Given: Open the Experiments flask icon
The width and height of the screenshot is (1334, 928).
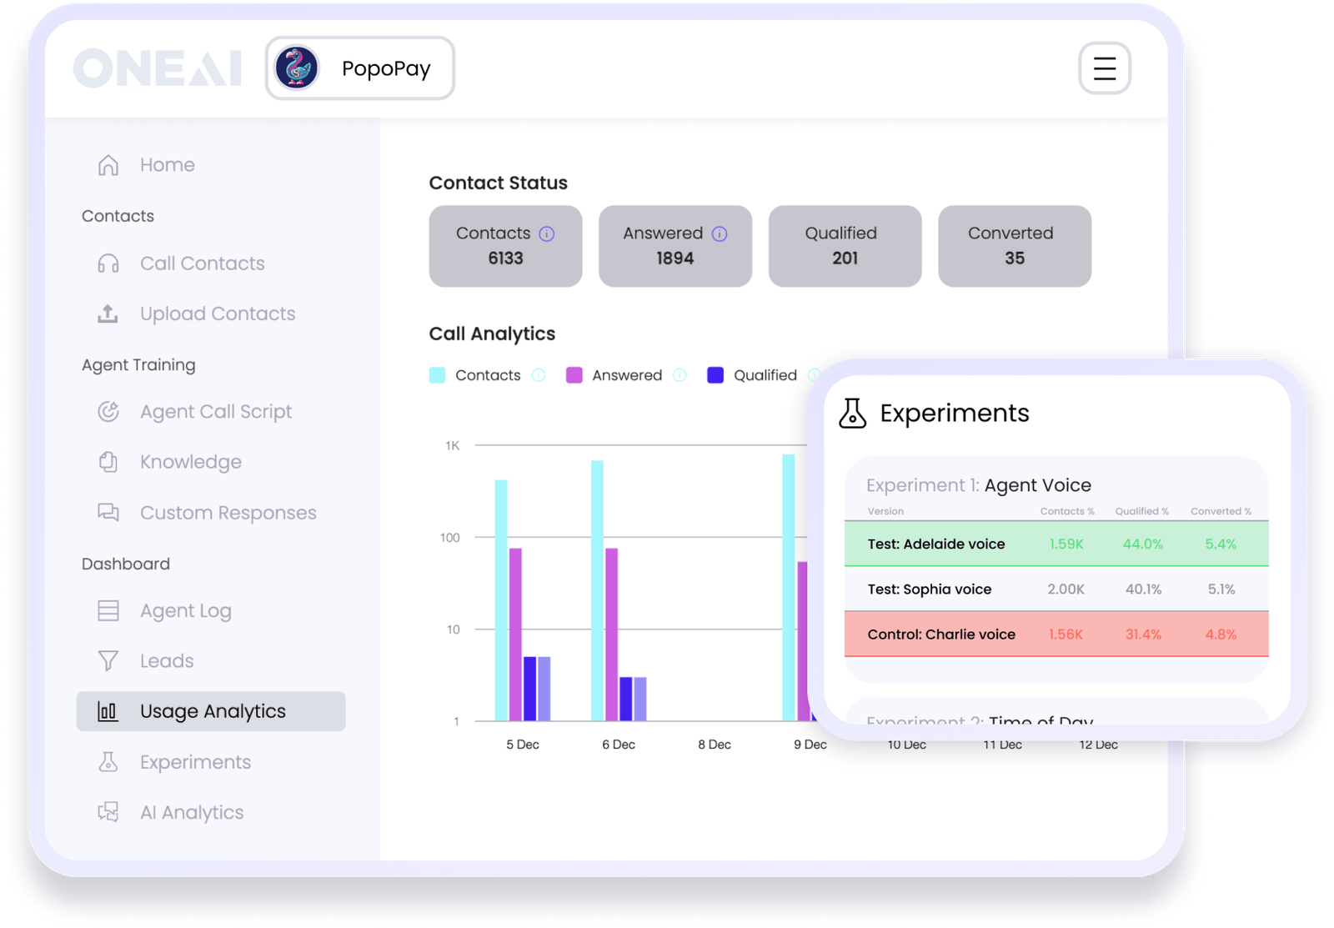Looking at the screenshot, I should [x=108, y=762].
